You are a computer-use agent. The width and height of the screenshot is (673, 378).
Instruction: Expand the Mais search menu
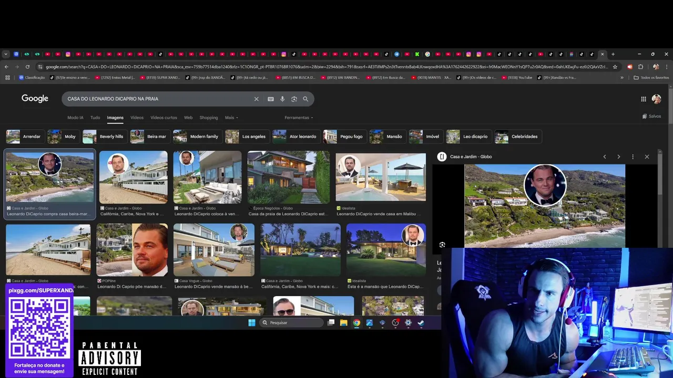click(231, 118)
